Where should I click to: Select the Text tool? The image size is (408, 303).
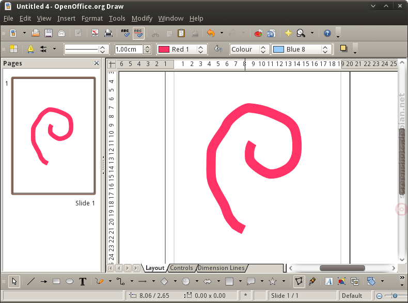coord(83,281)
